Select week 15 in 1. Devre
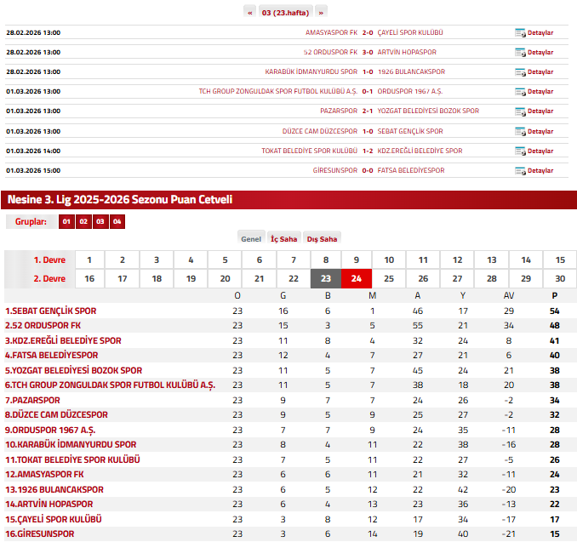This screenshot has width=577, height=542. pyautogui.click(x=560, y=260)
